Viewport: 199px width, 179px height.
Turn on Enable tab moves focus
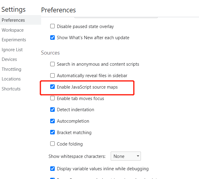(x=53, y=98)
